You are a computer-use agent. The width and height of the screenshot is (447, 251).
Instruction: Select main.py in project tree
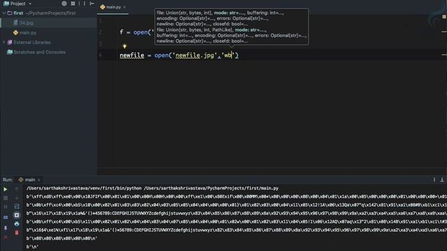[x=28, y=33]
